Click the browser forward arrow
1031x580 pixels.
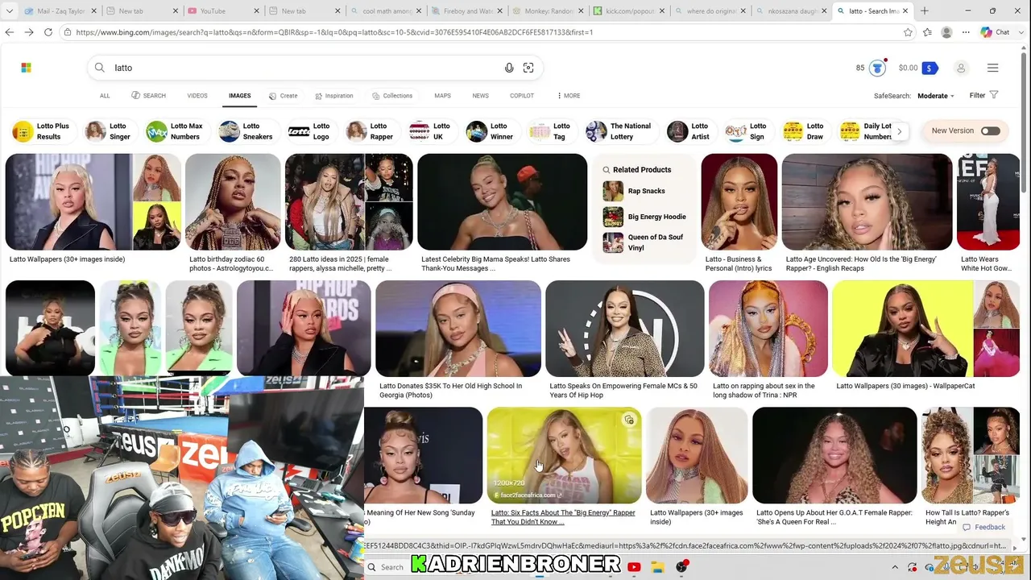tap(29, 32)
